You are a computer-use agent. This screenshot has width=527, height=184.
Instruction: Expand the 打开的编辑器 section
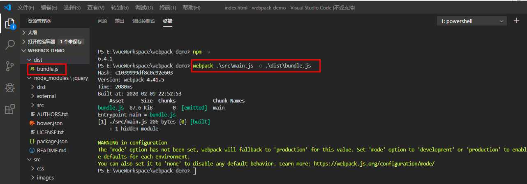55,42
